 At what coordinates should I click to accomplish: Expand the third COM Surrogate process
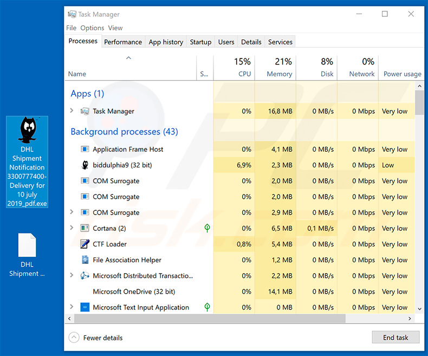pyautogui.click(x=72, y=212)
